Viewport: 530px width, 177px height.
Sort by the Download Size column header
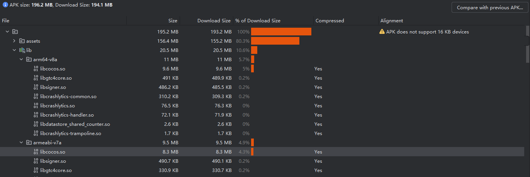coord(214,21)
